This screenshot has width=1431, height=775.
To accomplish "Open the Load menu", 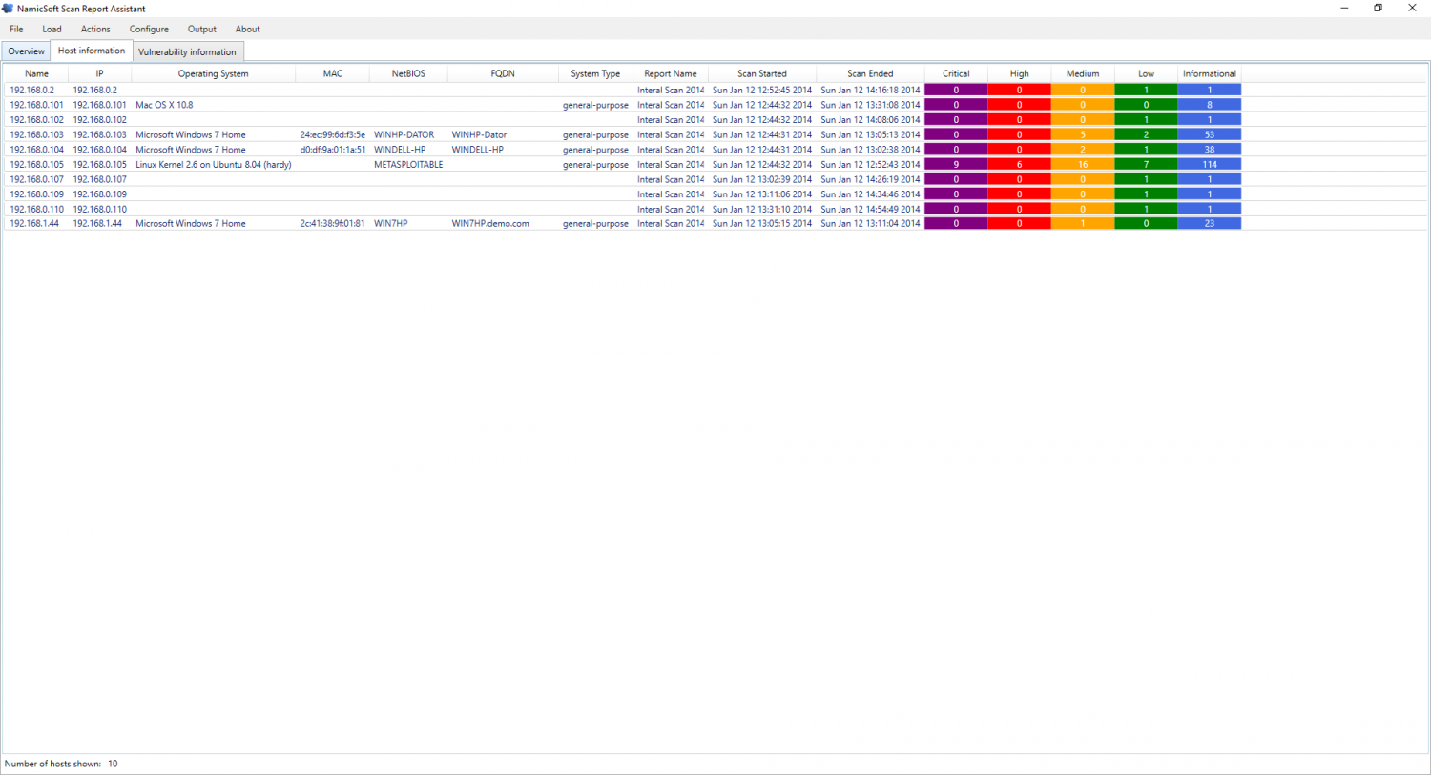I will [x=52, y=29].
